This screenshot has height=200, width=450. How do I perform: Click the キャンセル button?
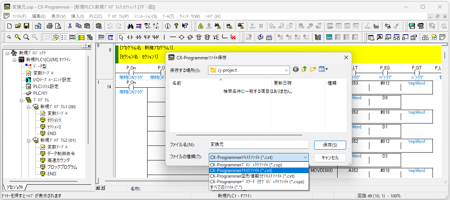click(x=330, y=157)
